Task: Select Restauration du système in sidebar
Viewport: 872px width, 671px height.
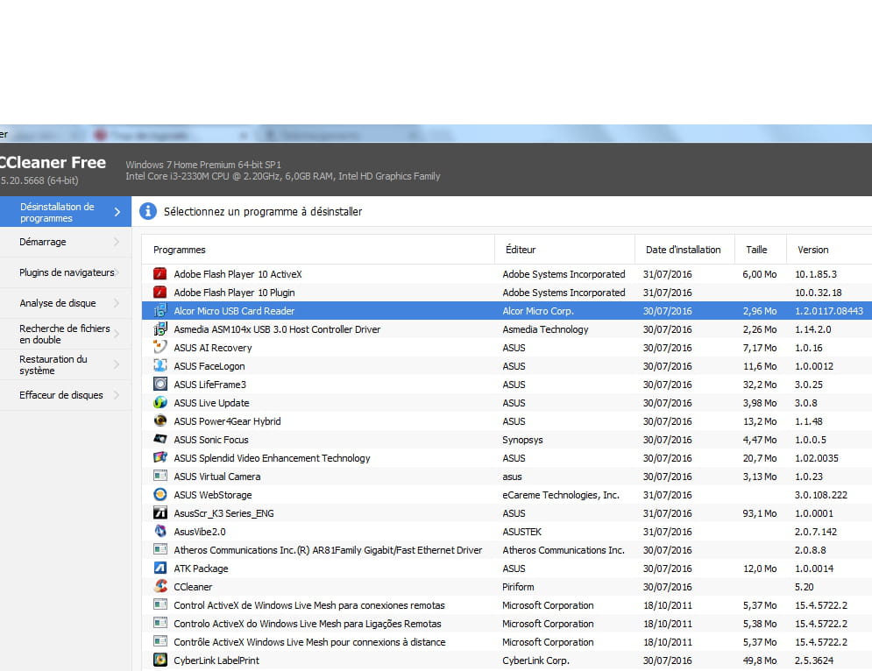Action: click(x=66, y=364)
